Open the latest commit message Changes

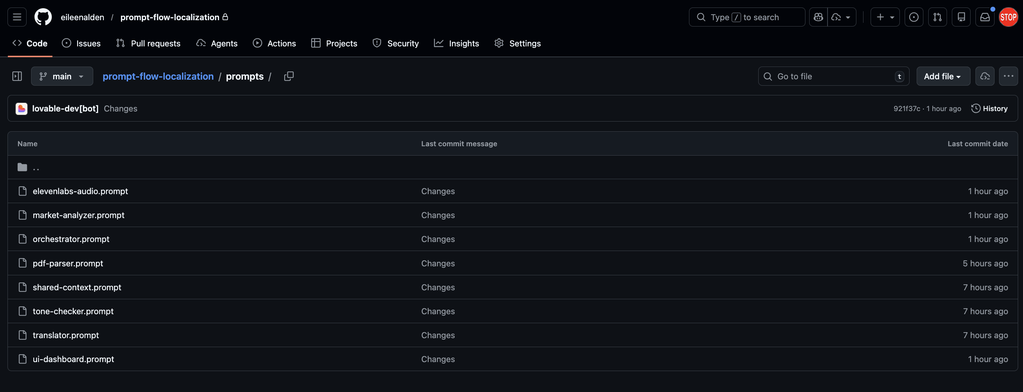[120, 108]
